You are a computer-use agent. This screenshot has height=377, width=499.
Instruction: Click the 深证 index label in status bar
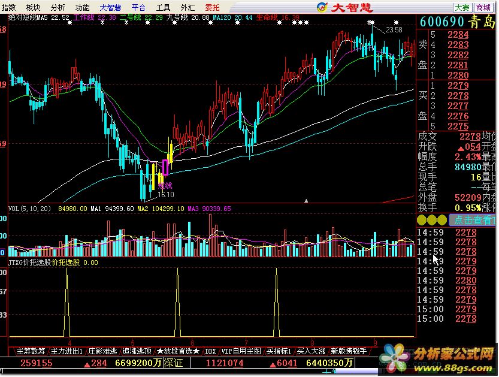click(x=174, y=363)
